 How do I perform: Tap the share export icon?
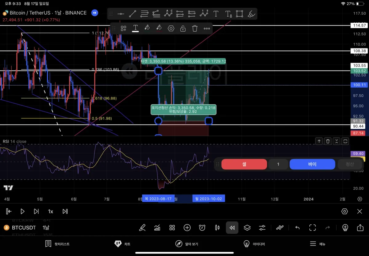coord(360,228)
